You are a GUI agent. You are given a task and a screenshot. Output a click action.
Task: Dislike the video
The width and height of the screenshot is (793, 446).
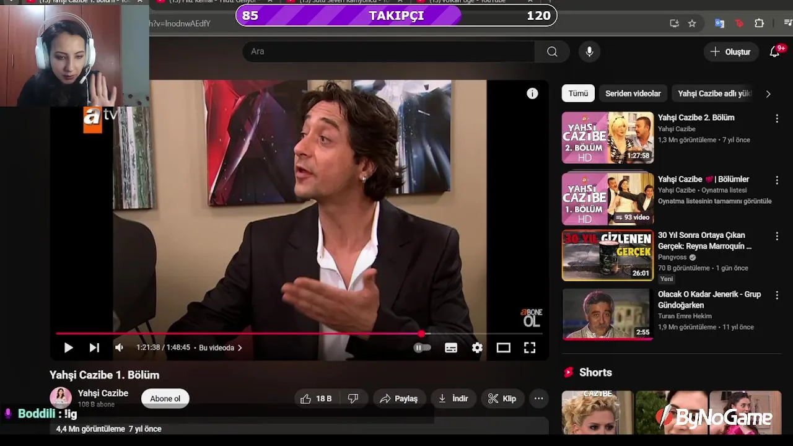pos(353,398)
